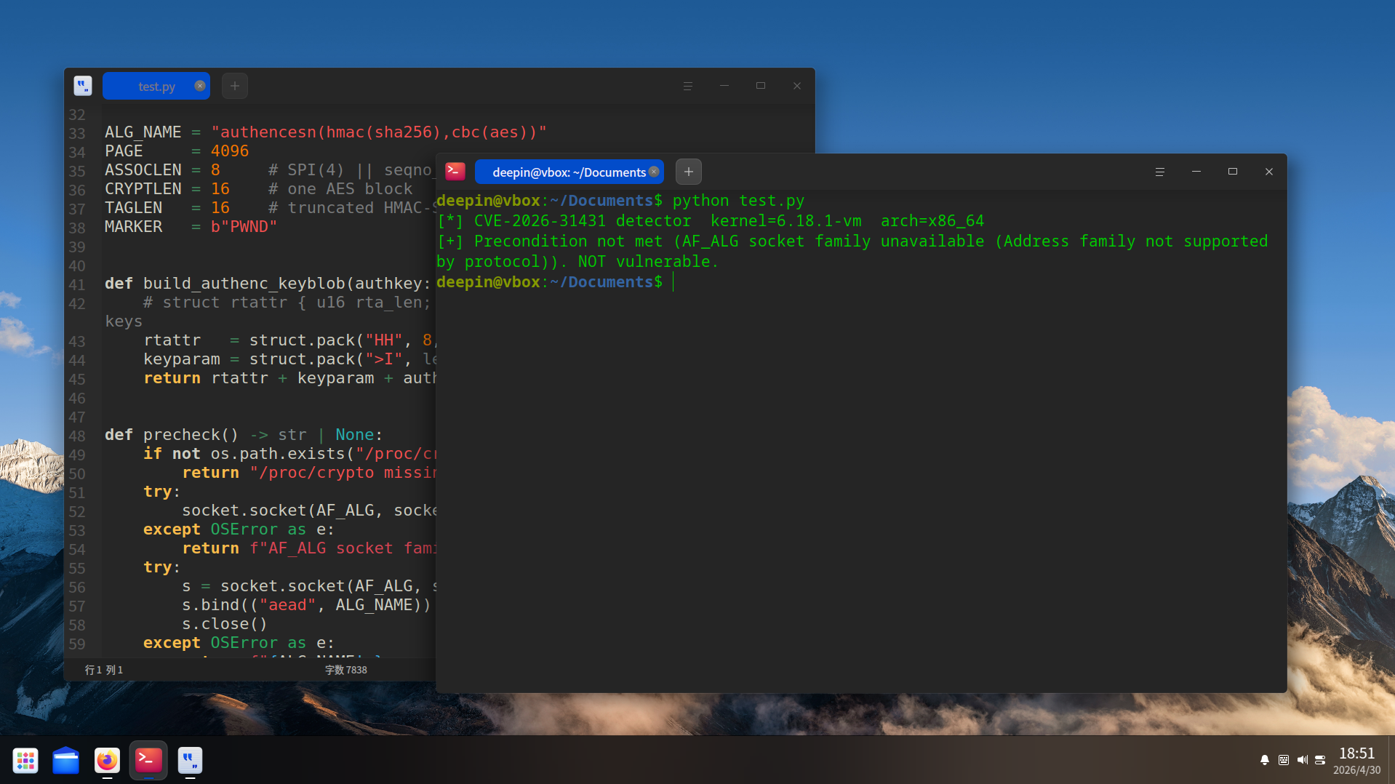This screenshot has width=1395, height=784.
Task: Open a new terminal tab with plus button
Action: 689,172
